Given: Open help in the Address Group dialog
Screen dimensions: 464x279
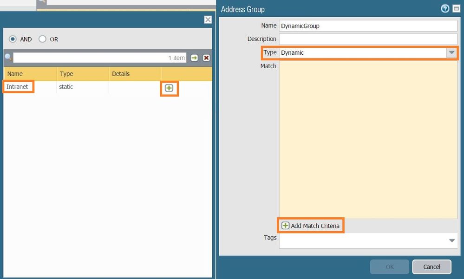Looking at the screenshot, I should tap(444, 9).
